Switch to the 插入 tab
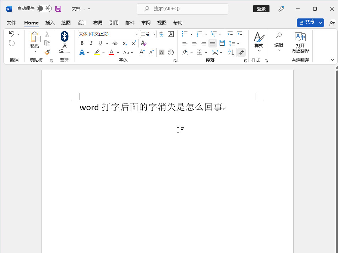338x253 pixels. (x=50, y=23)
